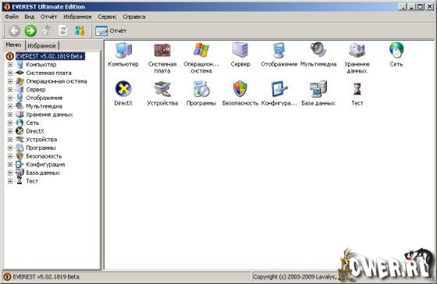Viewport: 437px width, 284px height.
Task: Open the Системная плата icon
Action: pyautogui.click(x=162, y=50)
